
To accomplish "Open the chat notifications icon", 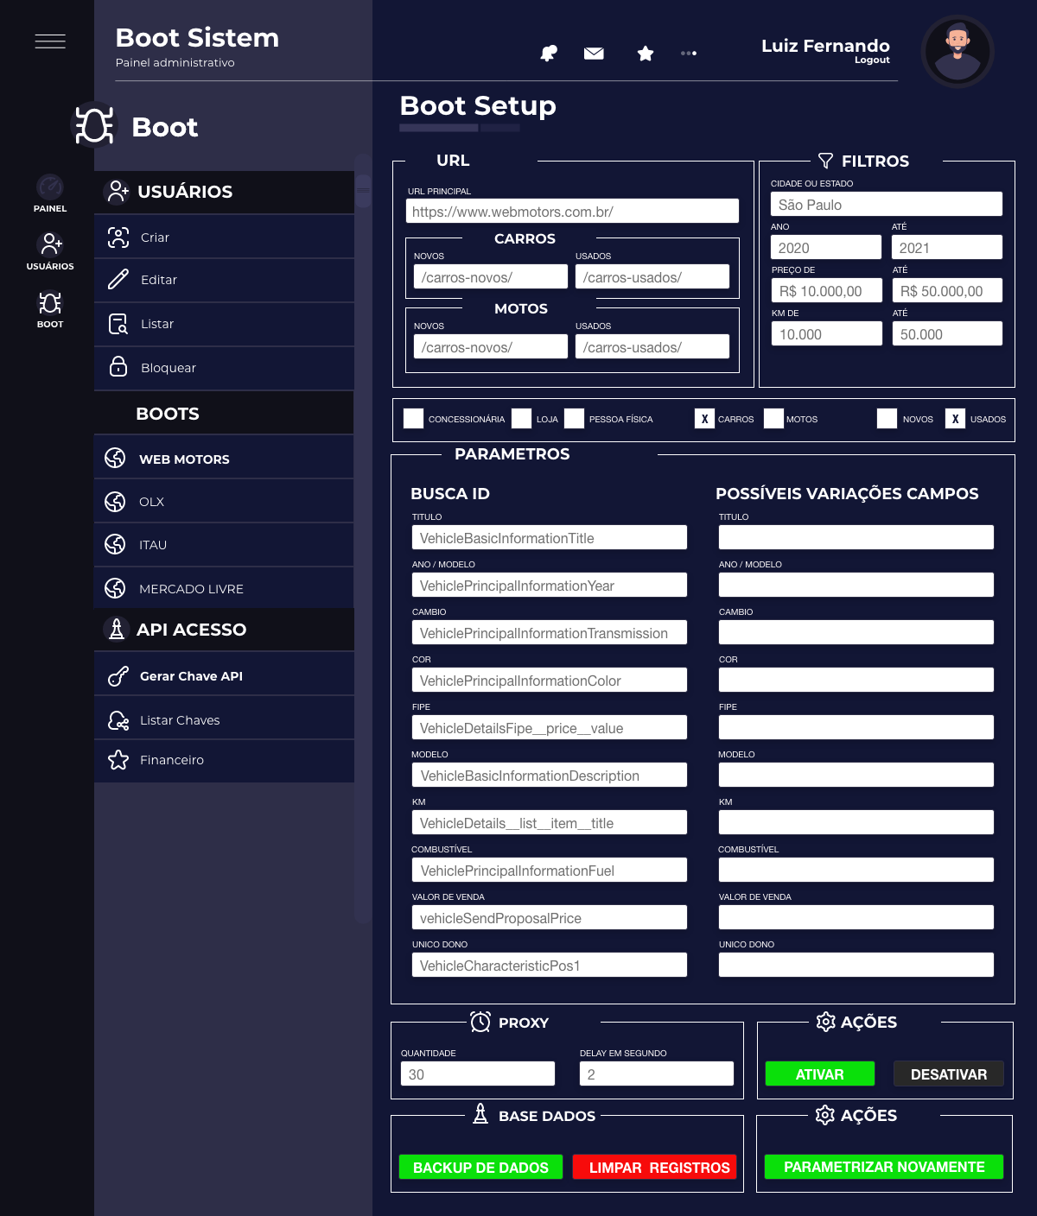I will 549,54.
